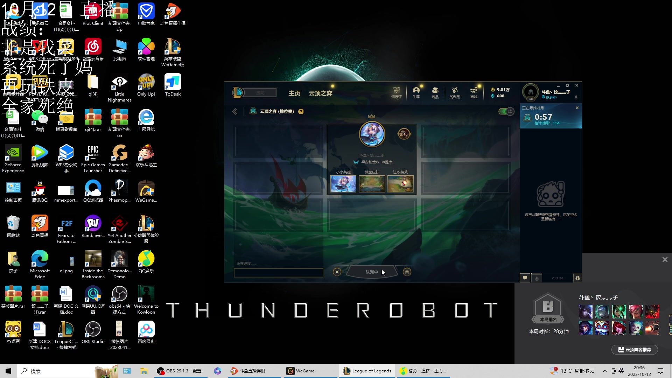Click the RP and blue essence currency display
This screenshot has width=672, height=378.
(500, 93)
